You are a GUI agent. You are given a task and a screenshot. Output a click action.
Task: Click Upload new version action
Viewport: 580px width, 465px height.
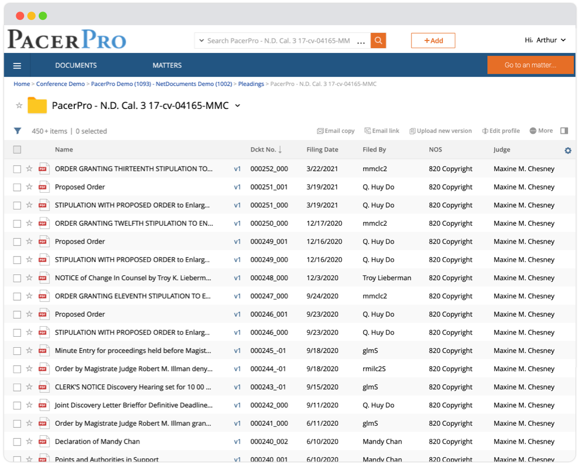(x=441, y=131)
